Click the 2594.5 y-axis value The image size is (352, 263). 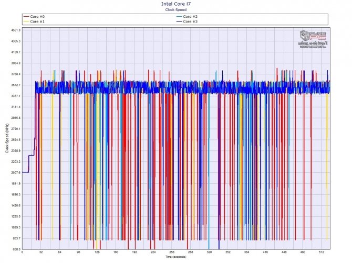tap(16, 140)
